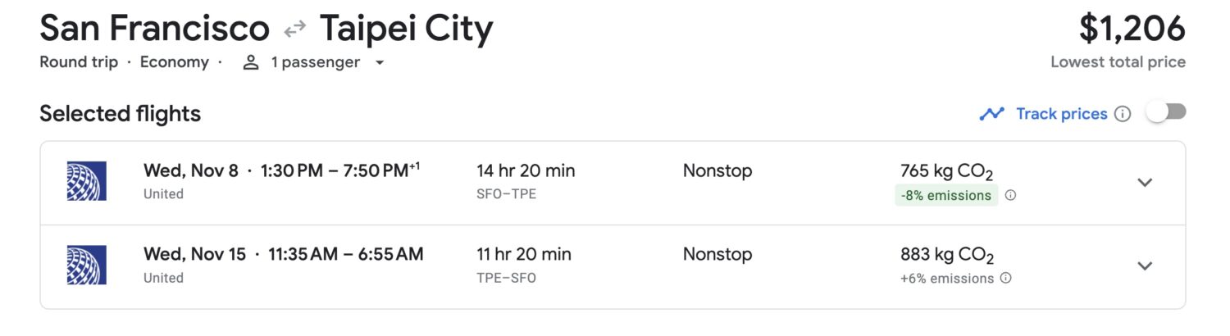This screenshot has height=336, width=1230.
Task: Expand the Wed, Nov 15 flight details
Action: point(1145,266)
